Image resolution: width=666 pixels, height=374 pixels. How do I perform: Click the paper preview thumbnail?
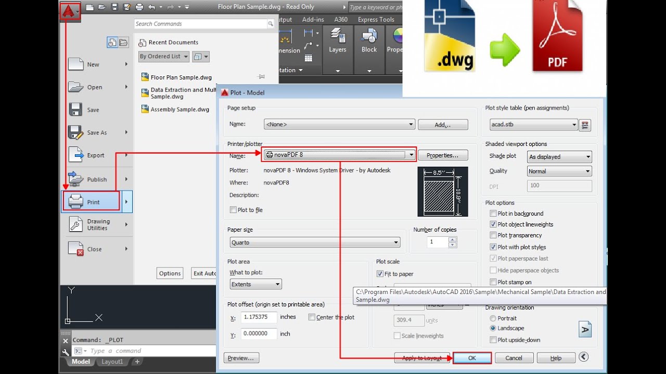443,192
